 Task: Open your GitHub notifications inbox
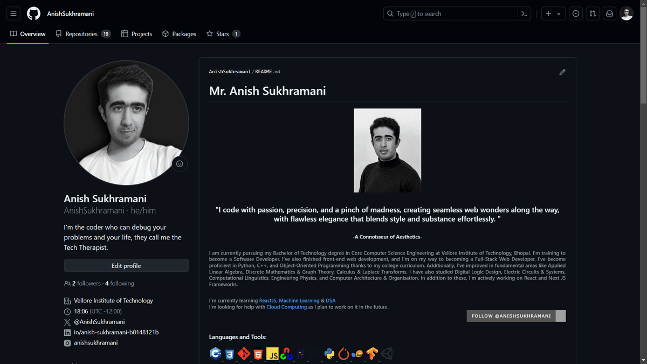(x=609, y=13)
